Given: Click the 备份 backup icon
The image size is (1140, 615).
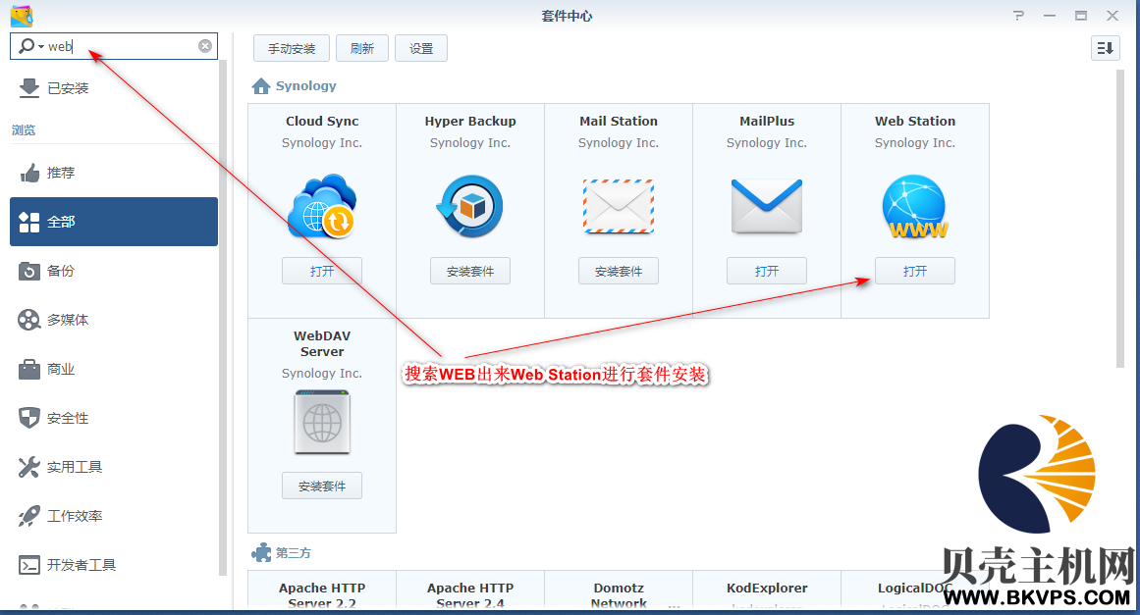Looking at the screenshot, I should (x=29, y=271).
